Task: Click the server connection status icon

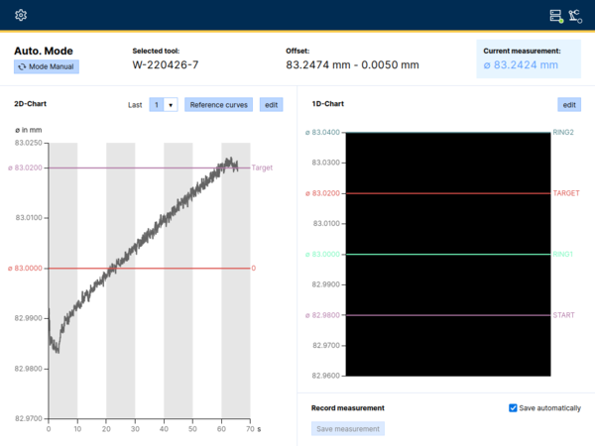Action: [x=556, y=16]
